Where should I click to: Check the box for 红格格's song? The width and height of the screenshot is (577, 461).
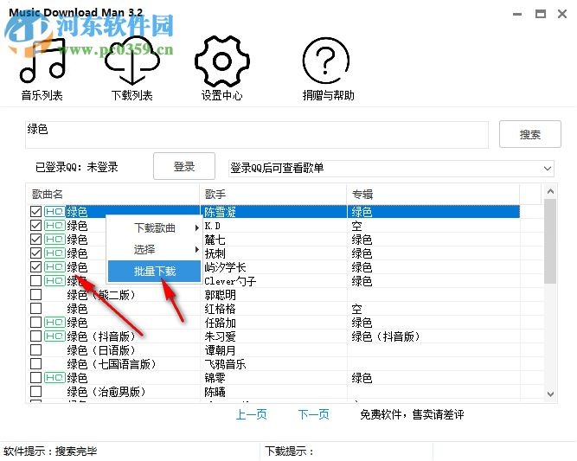tap(35, 308)
